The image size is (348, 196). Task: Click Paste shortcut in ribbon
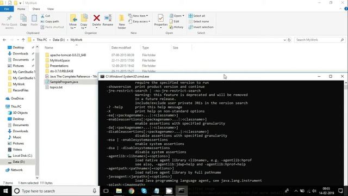(52, 27)
